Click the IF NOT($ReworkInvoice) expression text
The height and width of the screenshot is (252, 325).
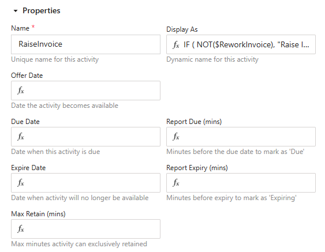pos(246,44)
